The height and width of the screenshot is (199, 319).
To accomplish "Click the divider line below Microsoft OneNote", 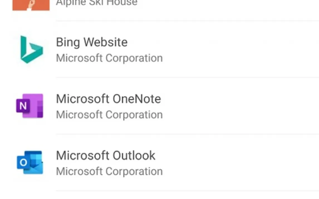I will coord(187,134).
